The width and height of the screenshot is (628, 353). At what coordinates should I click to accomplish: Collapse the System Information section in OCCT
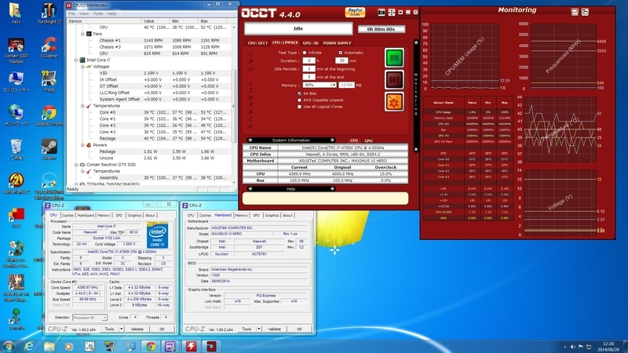click(x=332, y=140)
